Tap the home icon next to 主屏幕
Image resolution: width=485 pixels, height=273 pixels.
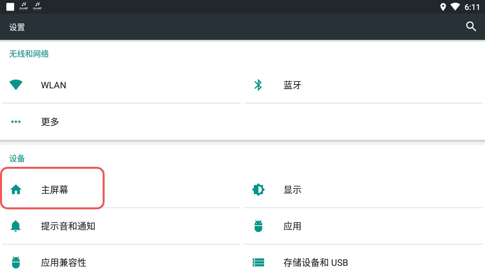pyautogui.click(x=16, y=190)
